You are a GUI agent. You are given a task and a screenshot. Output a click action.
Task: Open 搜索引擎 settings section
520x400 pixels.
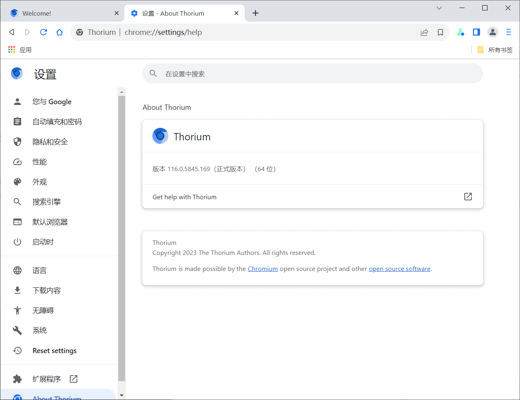pyautogui.click(x=59, y=202)
